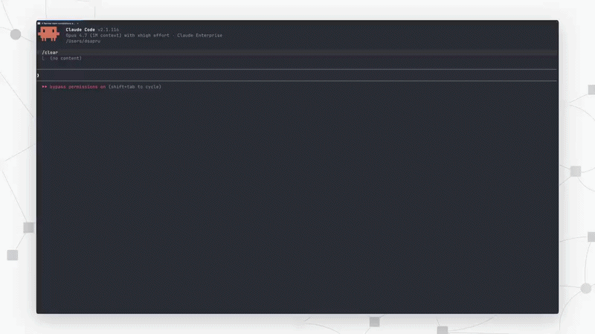Click the version number 'v2.1.116'
595x334 pixels.
(x=108, y=30)
